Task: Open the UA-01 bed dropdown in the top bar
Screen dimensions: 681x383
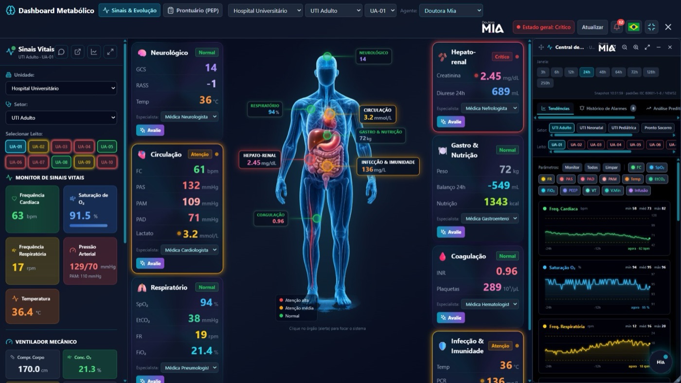Action: [380, 11]
